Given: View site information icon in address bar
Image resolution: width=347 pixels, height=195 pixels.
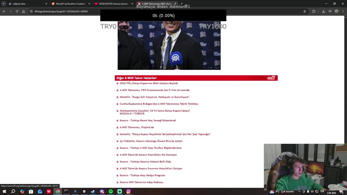Looking at the screenshot, I should 31,11.
